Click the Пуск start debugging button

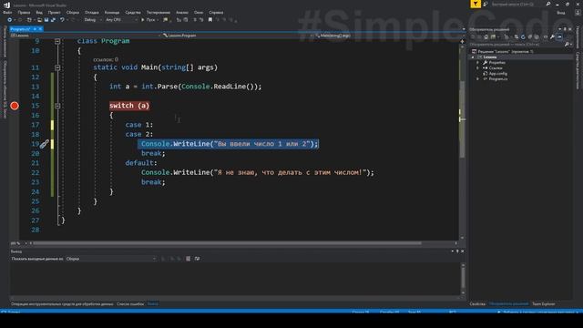click(148, 20)
